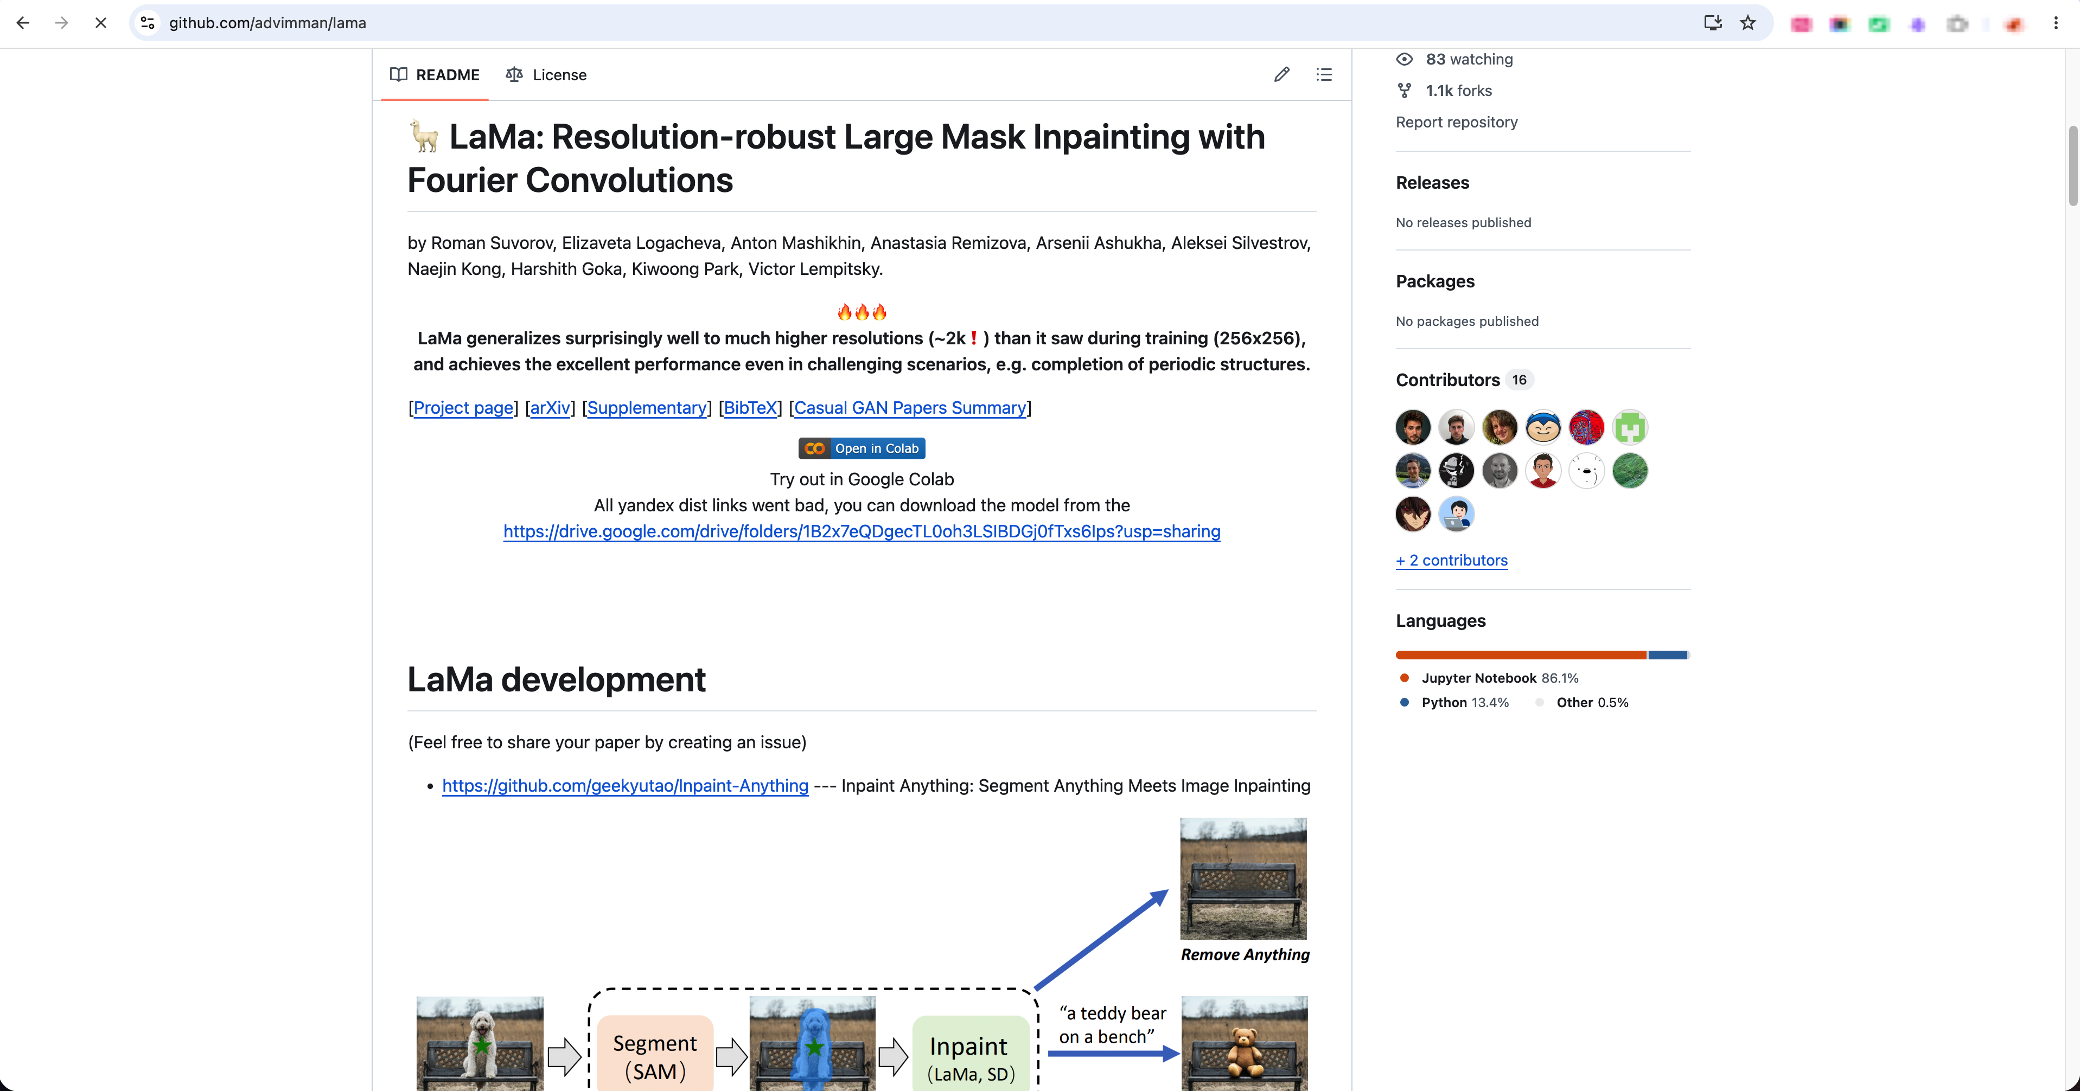Click the green pixel identicon avatar
2080x1091 pixels.
coord(1630,428)
